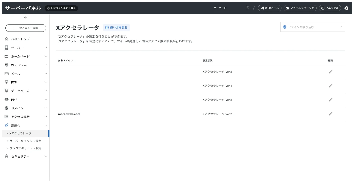Viewport: 356px width, 187px height.
Task: Expand the メール menu chevron
Action: (46, 74)
